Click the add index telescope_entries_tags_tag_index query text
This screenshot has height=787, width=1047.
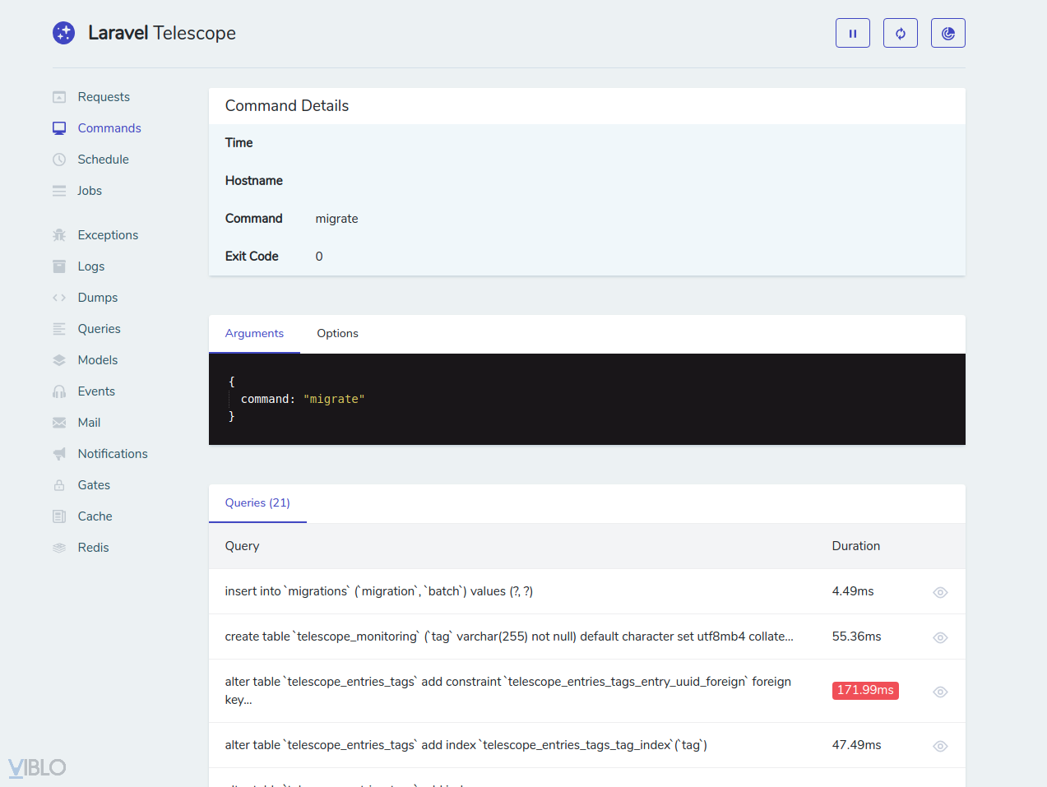466,745
